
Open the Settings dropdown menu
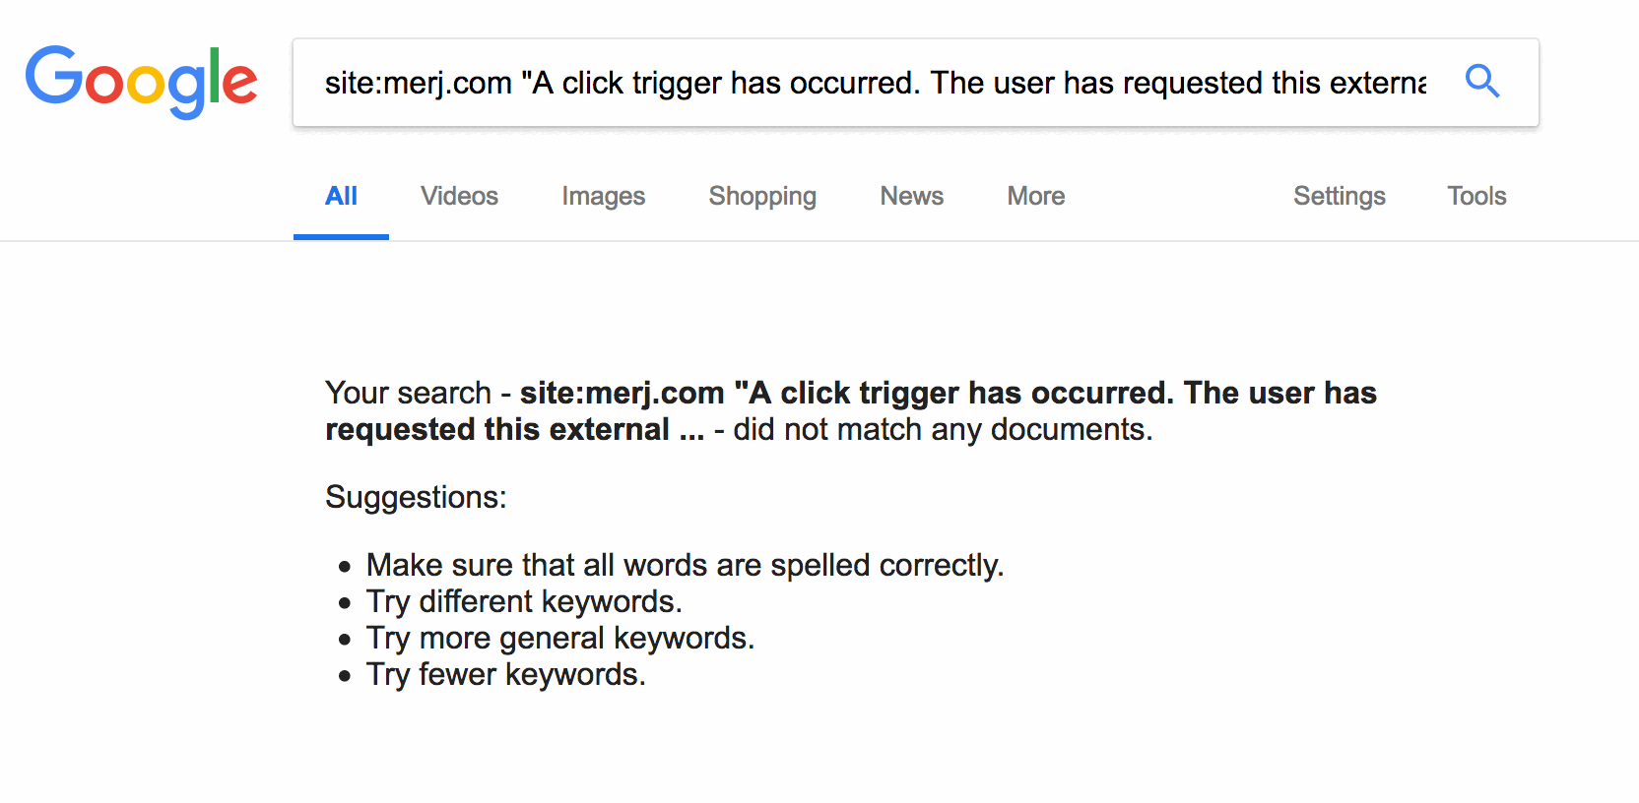(x=1339, y=196)
